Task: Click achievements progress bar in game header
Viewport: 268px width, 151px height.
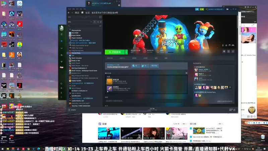Action: (170, 52)
